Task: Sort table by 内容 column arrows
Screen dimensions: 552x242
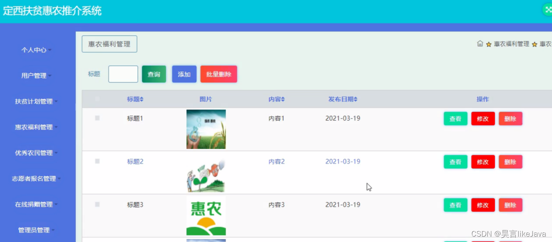Action: pos(283,99)
